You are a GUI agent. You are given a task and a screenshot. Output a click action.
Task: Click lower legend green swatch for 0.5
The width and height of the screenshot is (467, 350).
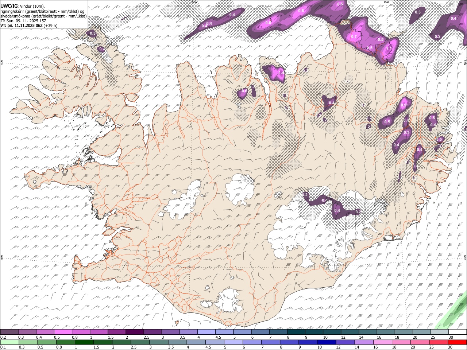click(x=47, y=342)
